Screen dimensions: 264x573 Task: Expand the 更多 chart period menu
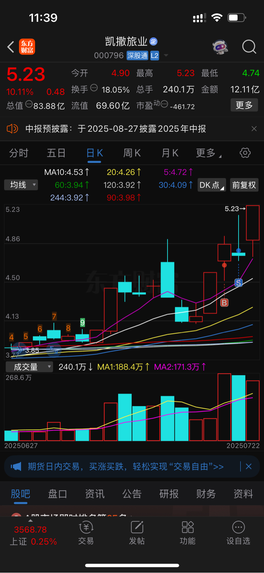208,153
